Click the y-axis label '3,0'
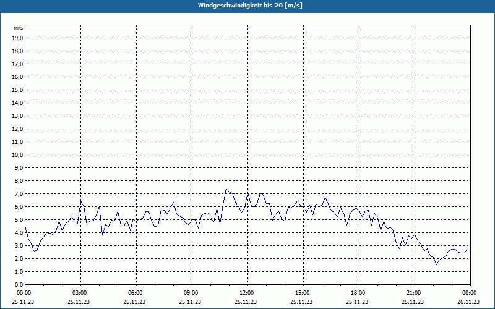The width and height of the screenshot is (495, 309). (20, 245)
